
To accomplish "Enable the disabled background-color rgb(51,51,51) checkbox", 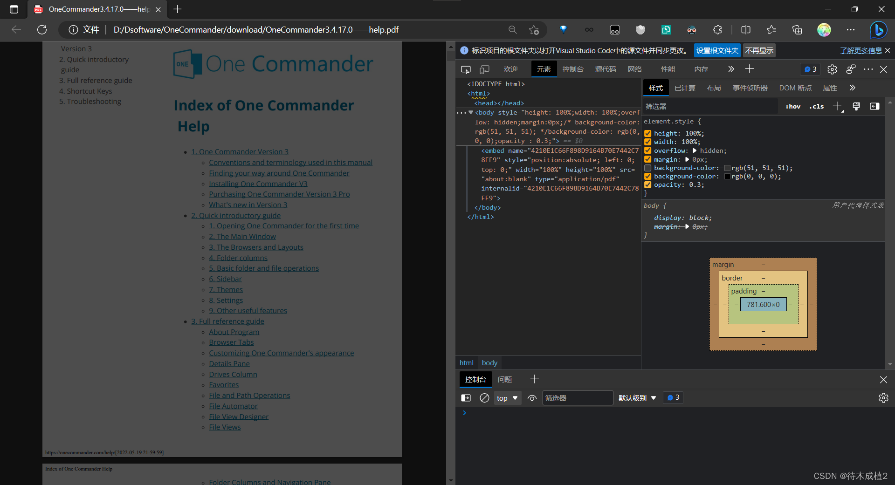I will (x=648, y=168).
